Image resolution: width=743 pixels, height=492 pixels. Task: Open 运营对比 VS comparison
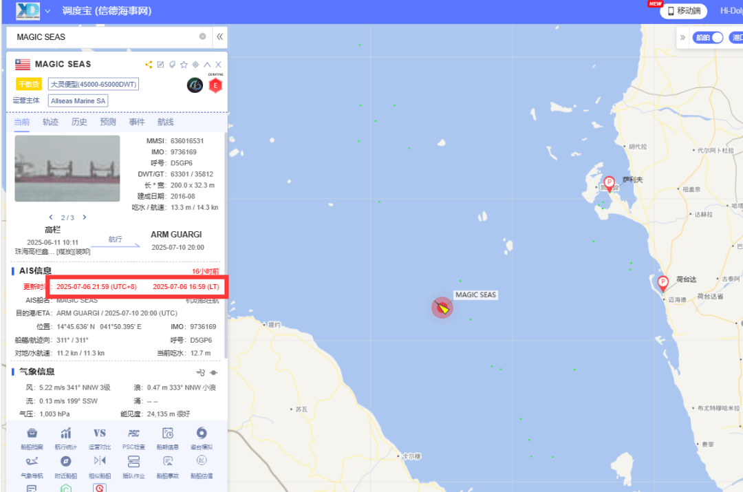[100, 438]
